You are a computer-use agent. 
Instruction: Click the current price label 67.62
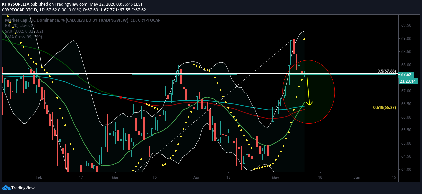(x=407, y=75)
